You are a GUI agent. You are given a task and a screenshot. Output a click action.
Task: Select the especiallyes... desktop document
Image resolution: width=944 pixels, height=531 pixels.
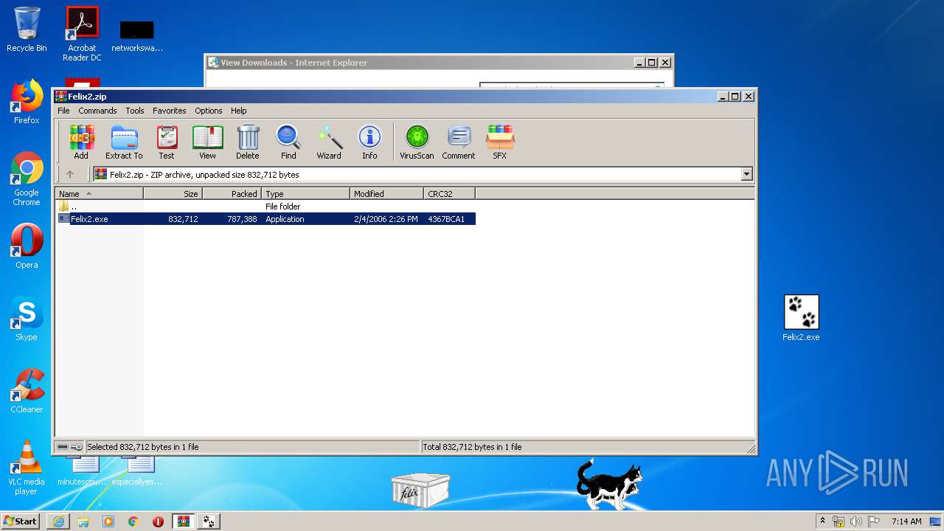tap(137, 471)
